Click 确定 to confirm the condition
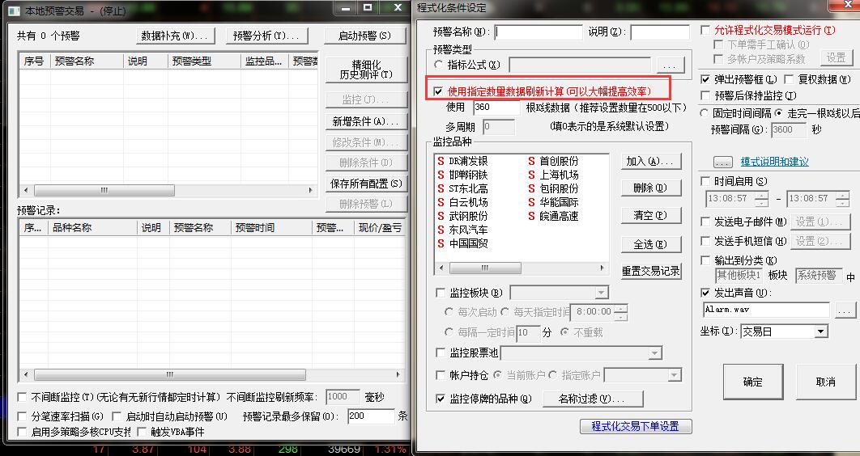The image size is (860, 456). coord(752,382)
